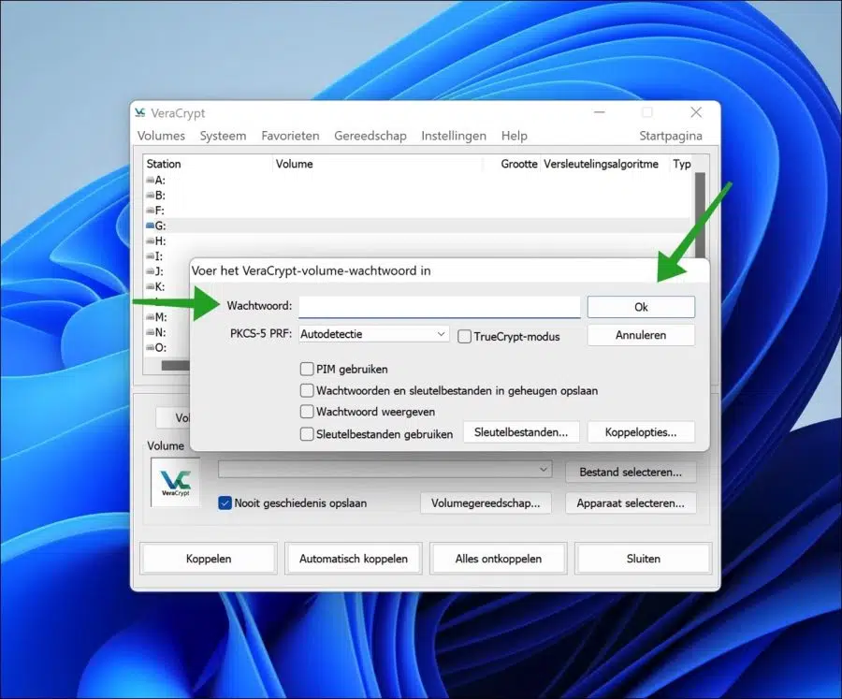Select drive N: in the station list
This screenshot has height=699, width=842.
click(155, 332)
